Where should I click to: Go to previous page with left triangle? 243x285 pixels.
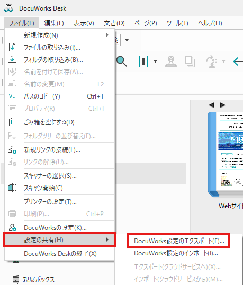coord(212,105)
